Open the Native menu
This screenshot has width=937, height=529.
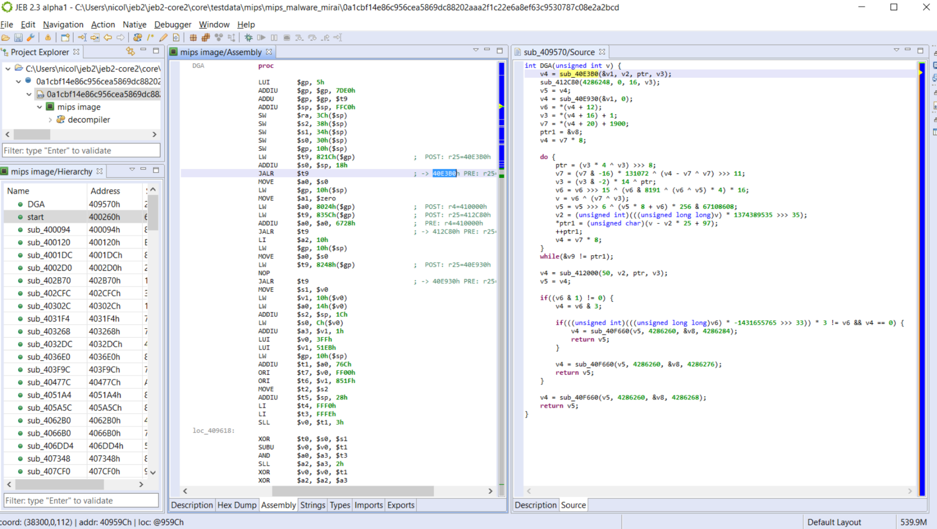(x=134, y=24)
